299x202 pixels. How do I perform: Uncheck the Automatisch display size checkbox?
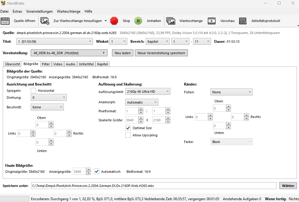[97, 172]
